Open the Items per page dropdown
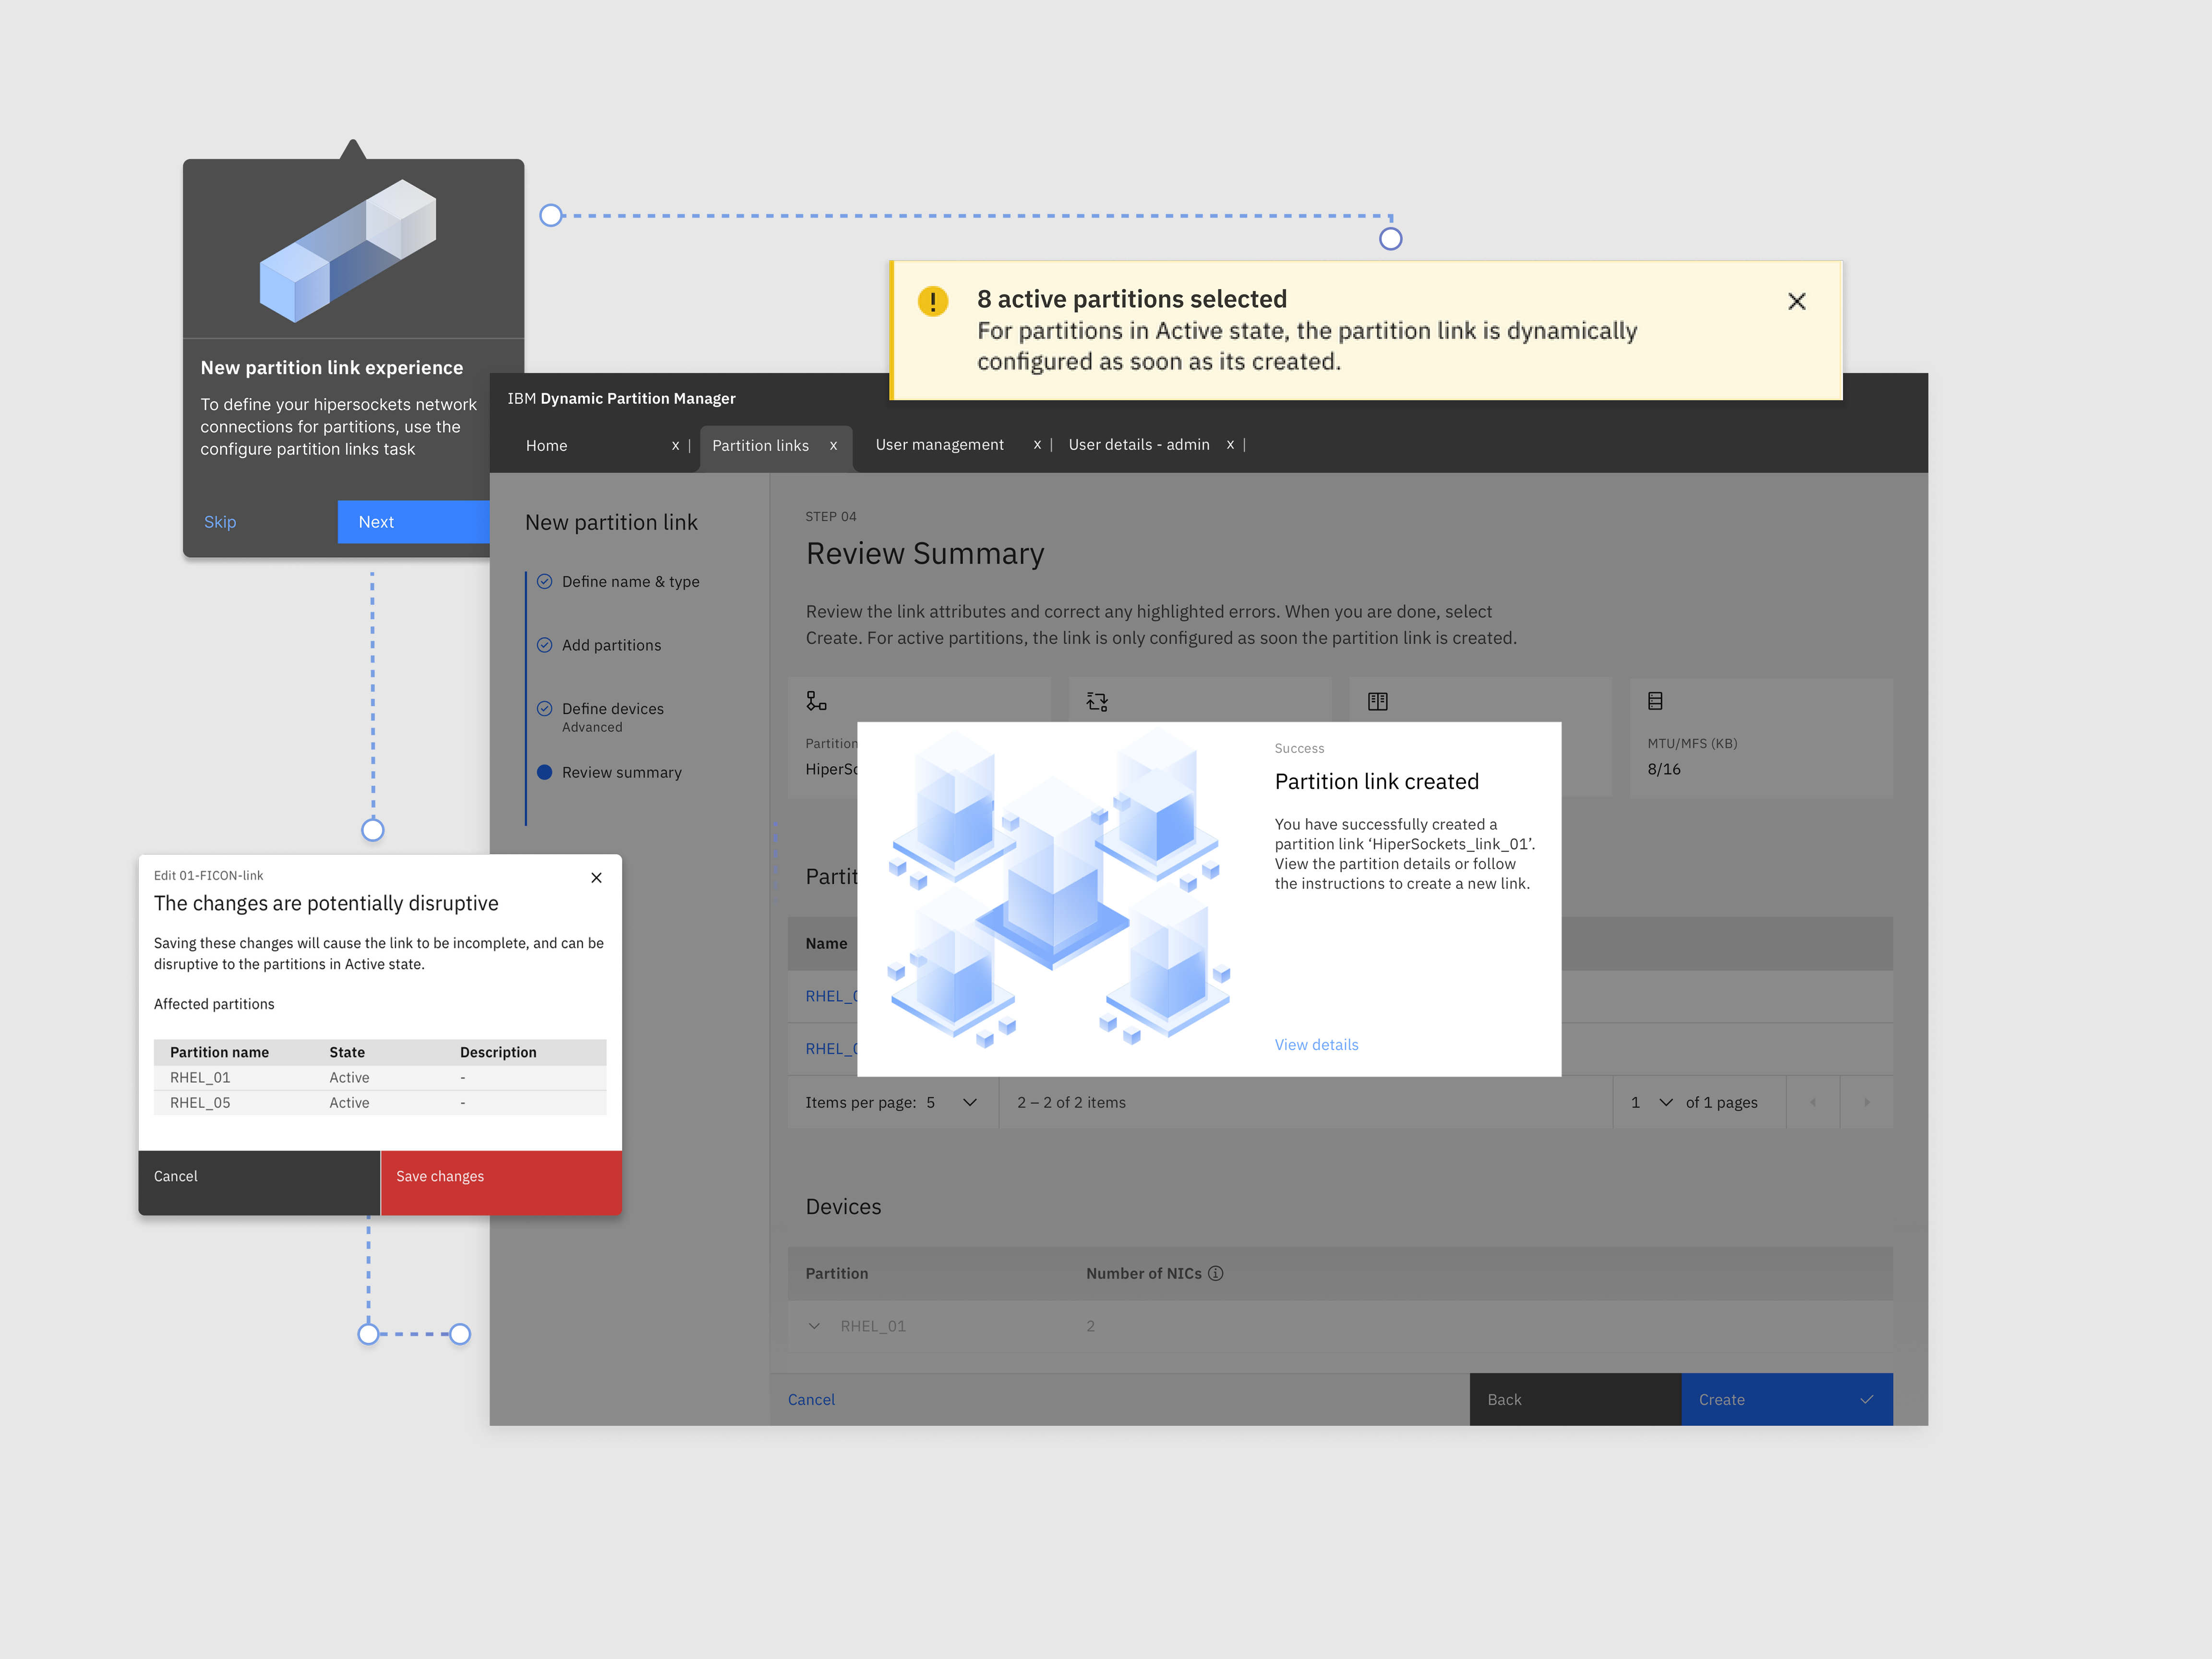Viewport: 2212px width, 1659px height. tap(951, 1102)
